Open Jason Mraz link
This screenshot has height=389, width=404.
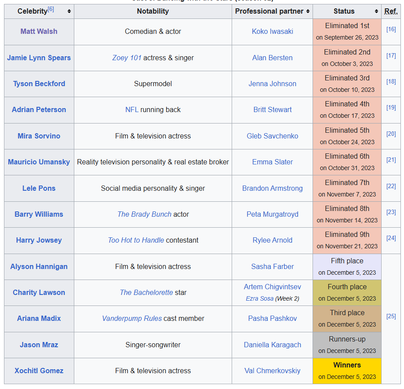pyautogui.click(x=39, y=345)
